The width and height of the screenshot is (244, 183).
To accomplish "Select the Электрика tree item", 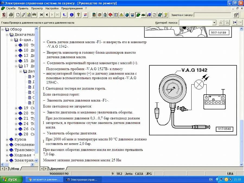I will 22,160.
